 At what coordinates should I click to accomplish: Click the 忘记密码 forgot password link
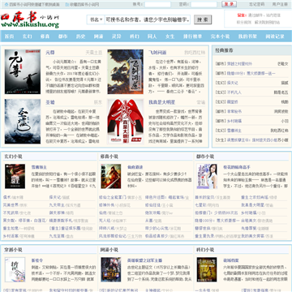click(x=256, y=4)
